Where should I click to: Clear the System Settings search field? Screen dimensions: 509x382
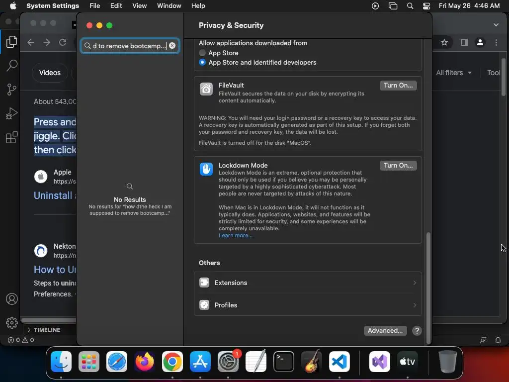click(172, 45)
